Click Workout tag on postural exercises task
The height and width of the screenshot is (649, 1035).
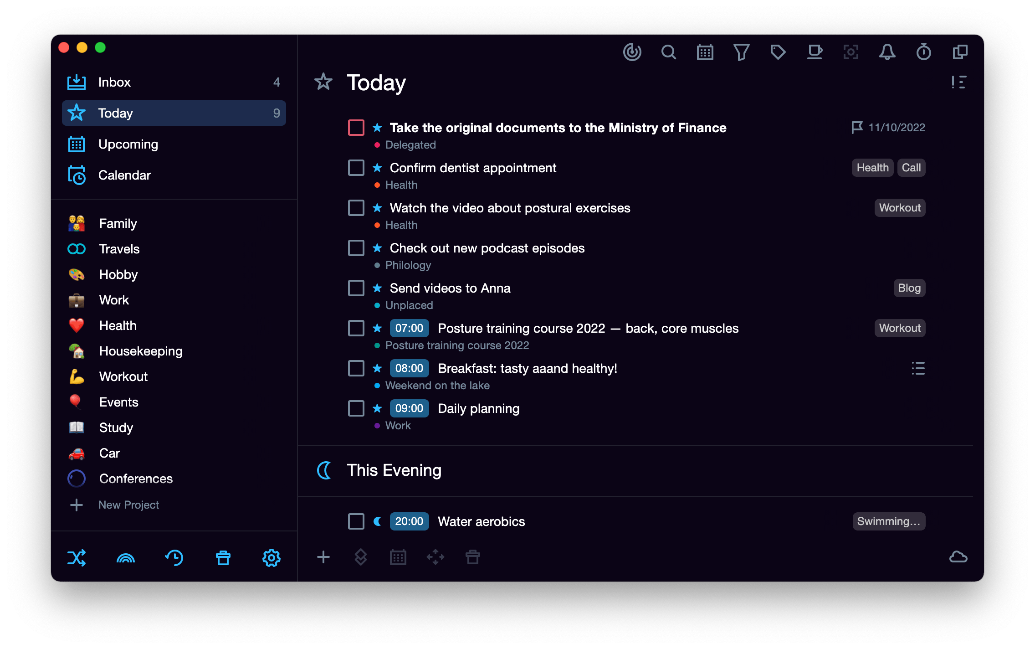(x=900, y=208)
